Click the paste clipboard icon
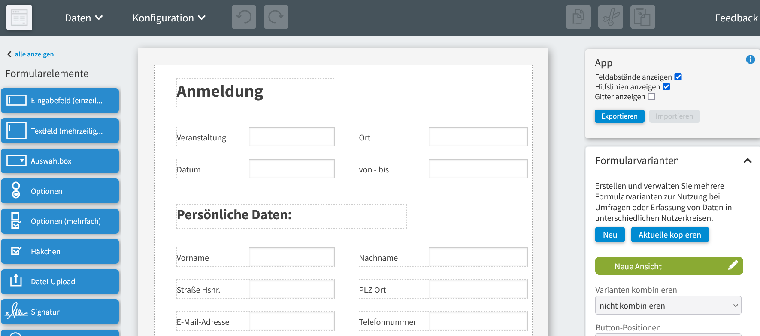Screen dimensions: 760x336 pyautogui.click(x=643, y=17)
